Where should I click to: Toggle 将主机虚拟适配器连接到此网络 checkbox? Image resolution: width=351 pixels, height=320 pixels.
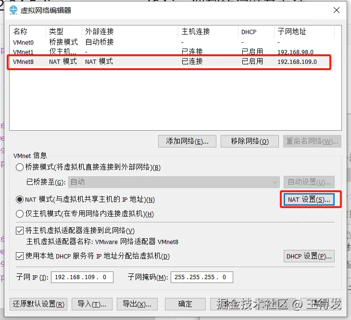pyautogui.click(x=20, y=231)
